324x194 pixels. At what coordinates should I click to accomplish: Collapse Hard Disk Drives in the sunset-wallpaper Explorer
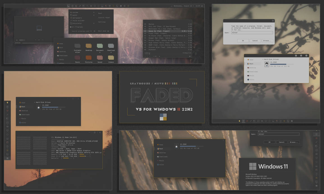[x=35, y=102]
